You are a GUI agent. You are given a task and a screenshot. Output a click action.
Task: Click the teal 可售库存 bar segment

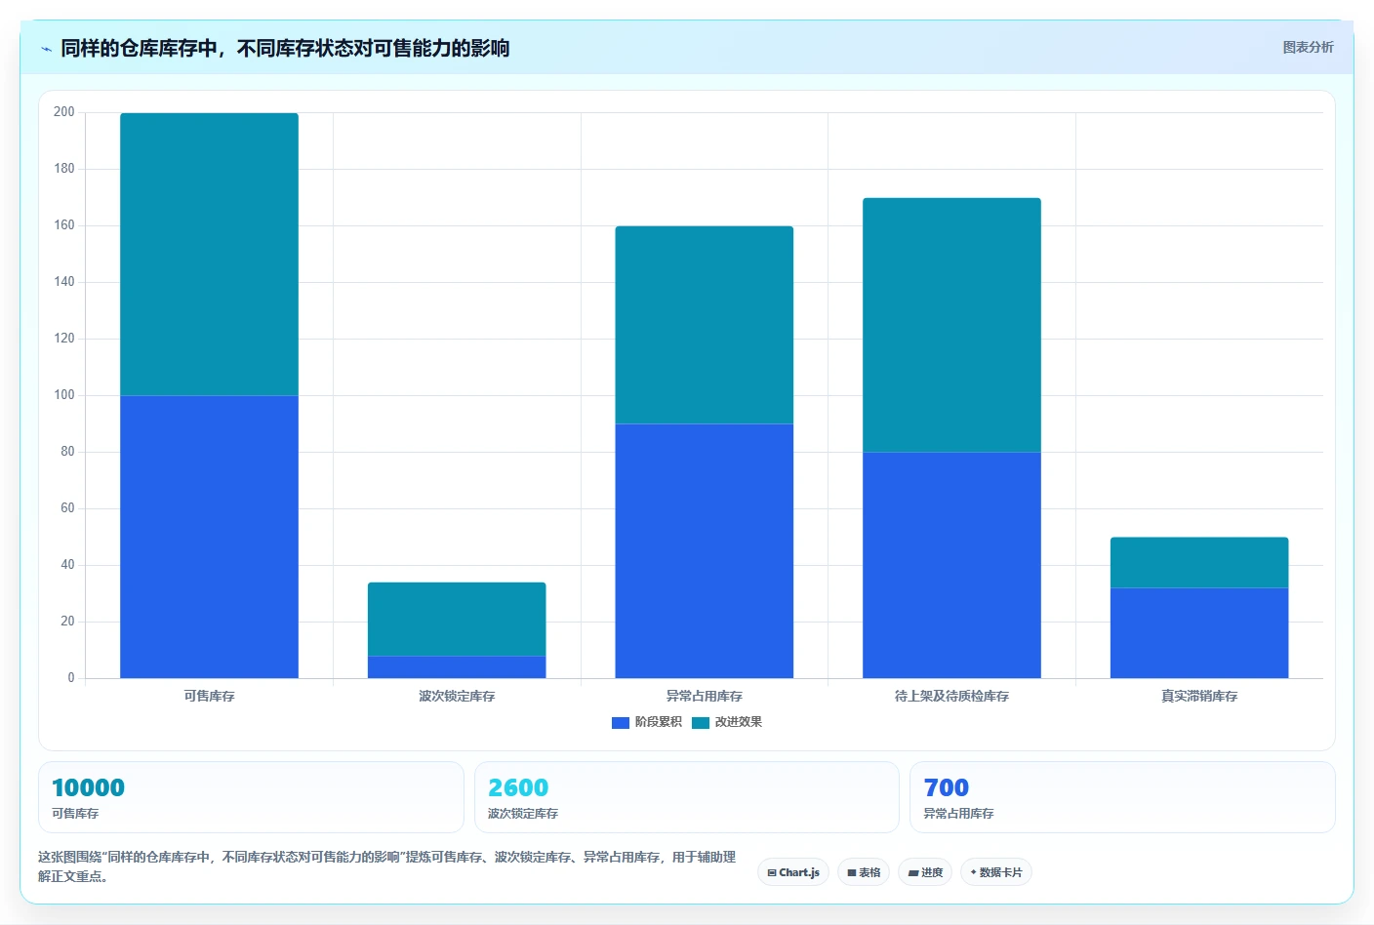209,254
